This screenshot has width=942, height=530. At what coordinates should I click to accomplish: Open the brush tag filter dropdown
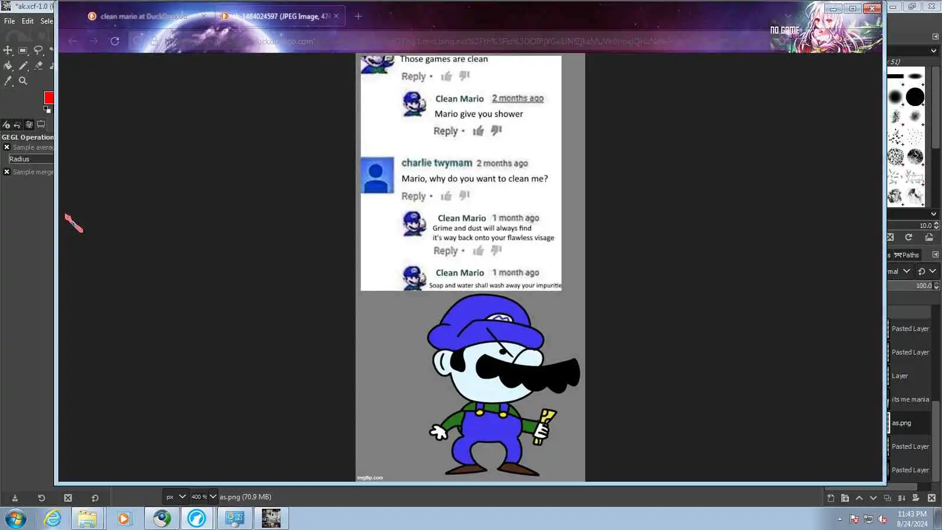tap(934, 51)
